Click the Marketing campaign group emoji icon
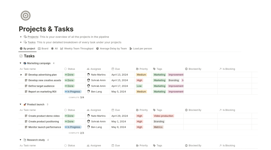Viewport: 271px width, 150px height. pyautogui.click(x=25, y=63)
